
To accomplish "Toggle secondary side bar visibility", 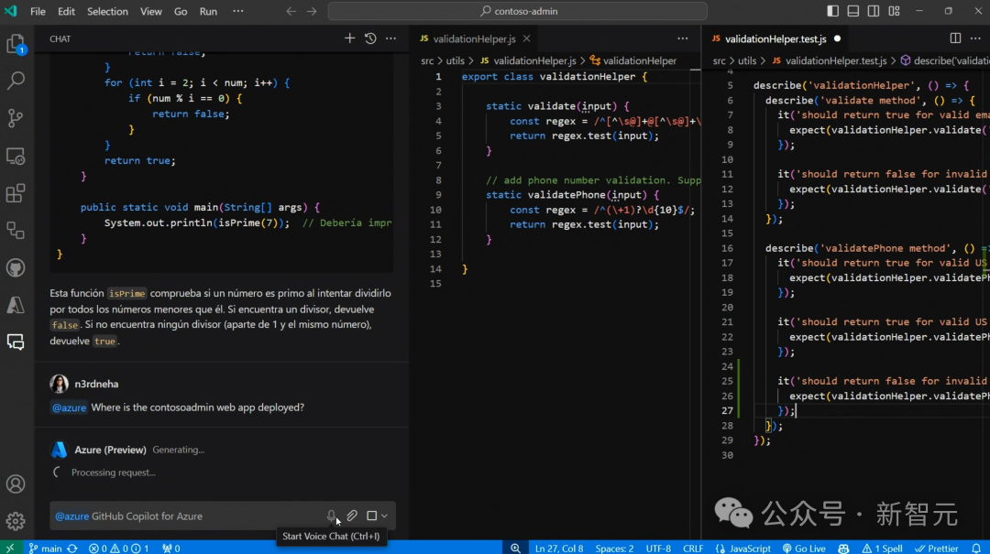I will point(874,12).
